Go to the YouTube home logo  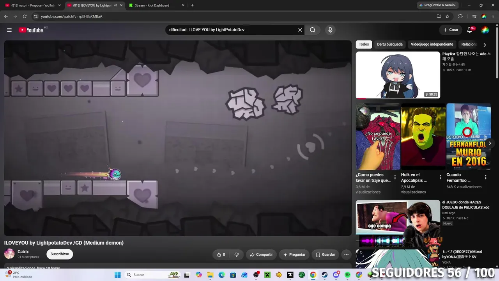coord(31,30)
